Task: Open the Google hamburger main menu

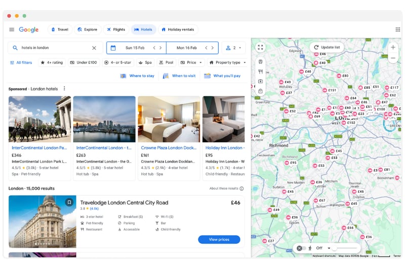Action: tap(12, 29)
